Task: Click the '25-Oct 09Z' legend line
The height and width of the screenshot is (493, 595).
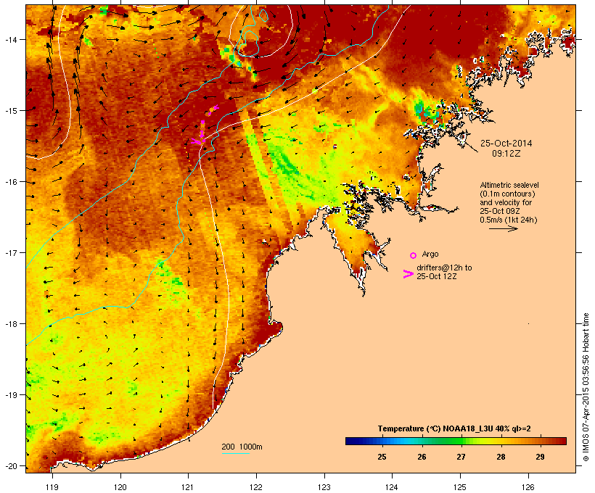Action: 500,211
